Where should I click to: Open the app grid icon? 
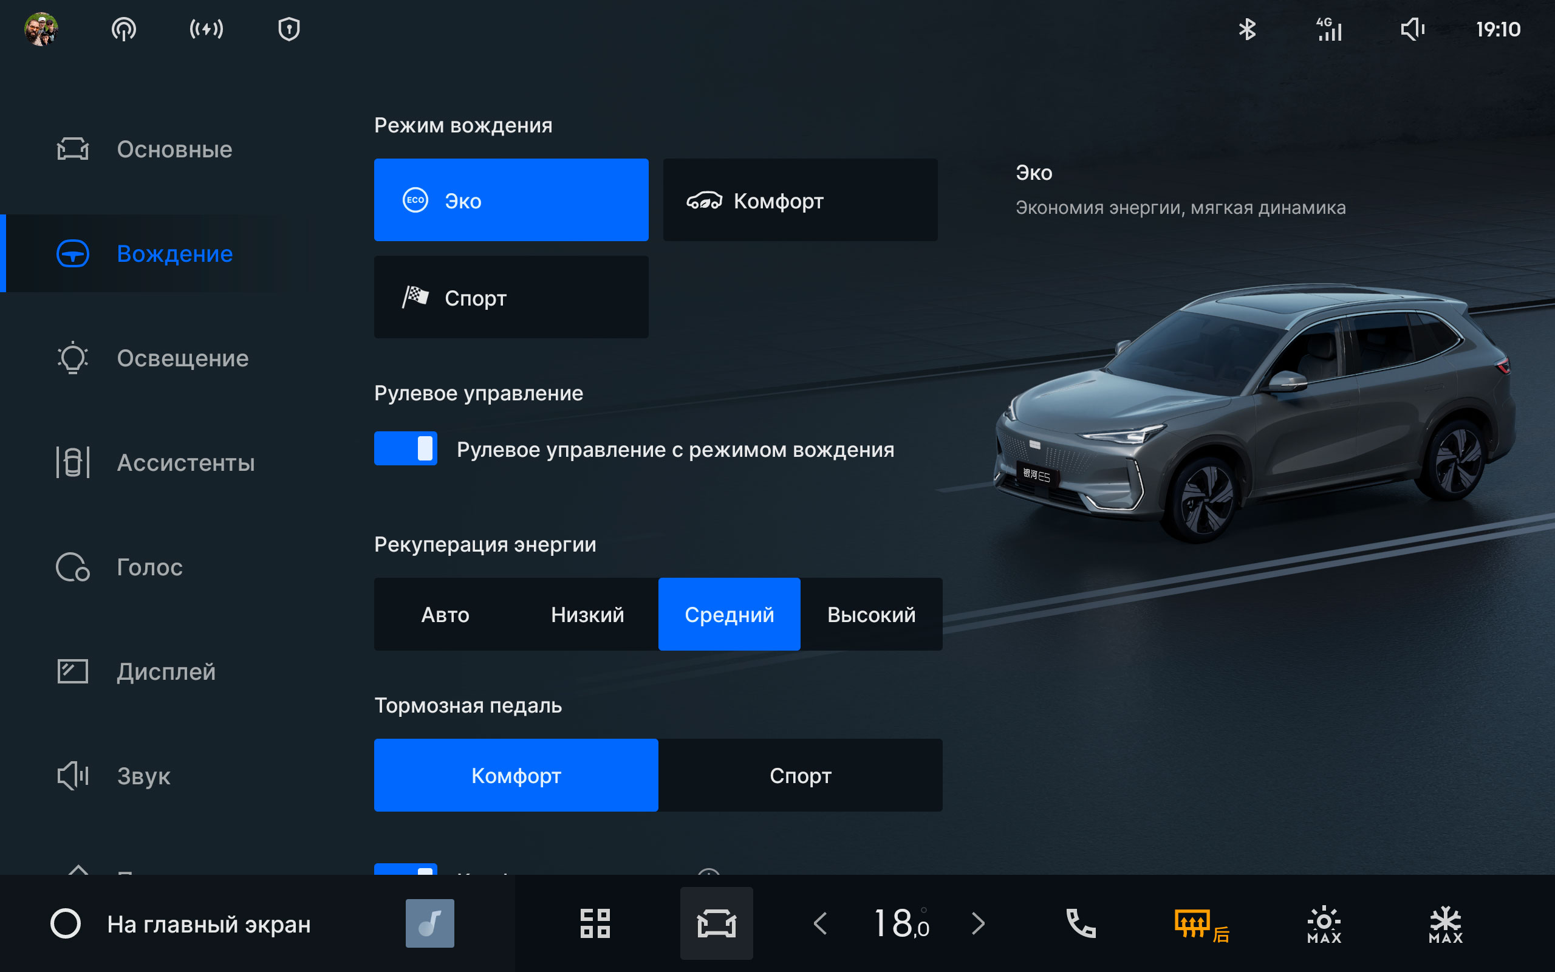tap(595, 923)
